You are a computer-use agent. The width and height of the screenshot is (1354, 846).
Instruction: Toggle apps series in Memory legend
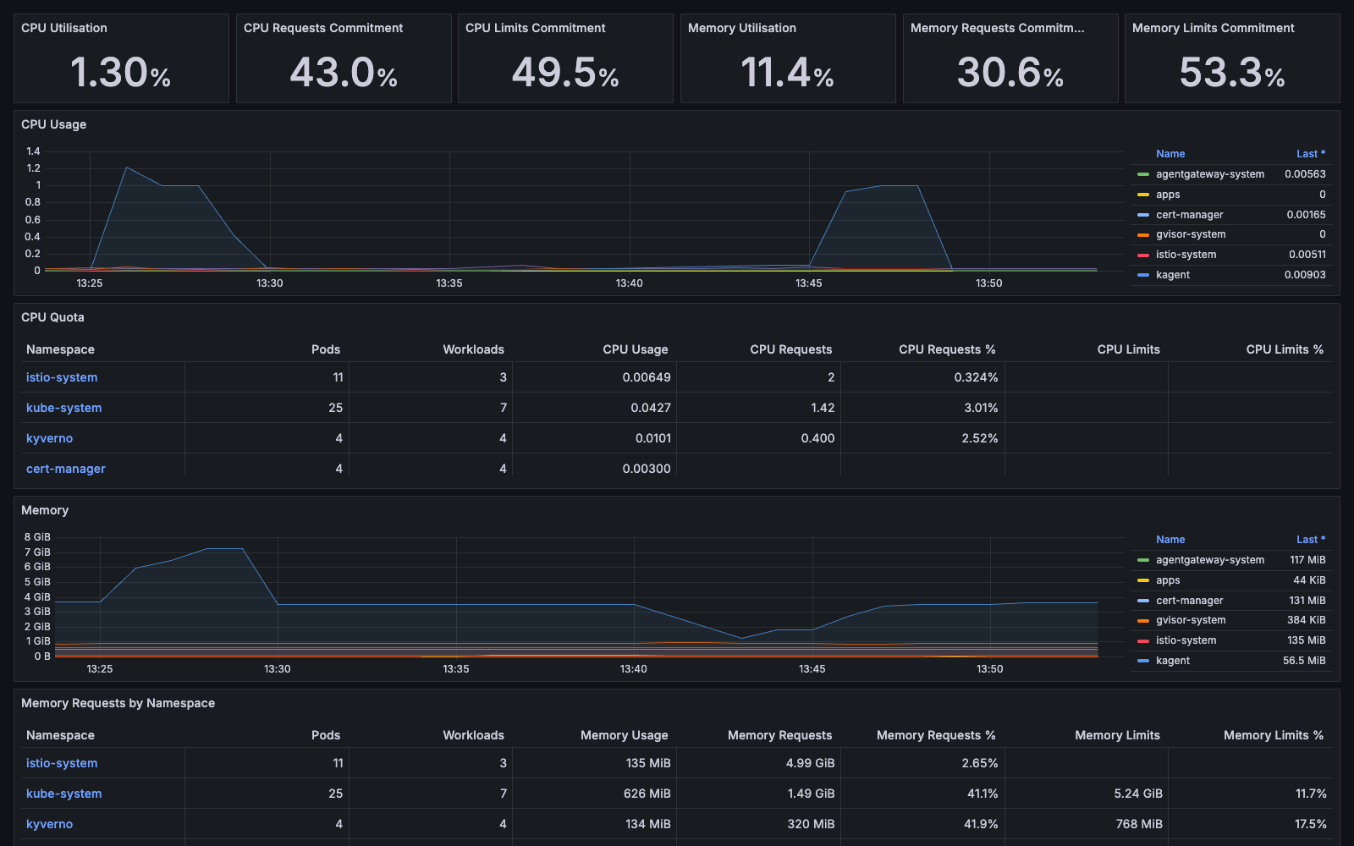(x=1168, y=580)
